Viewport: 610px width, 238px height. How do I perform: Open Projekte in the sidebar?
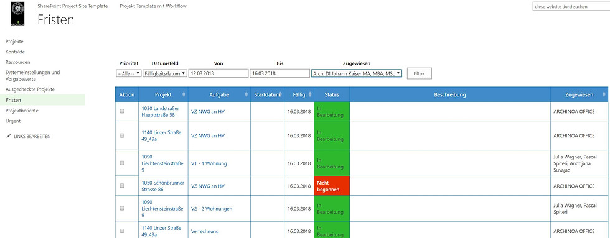pyautogui.click(x=15, y=42)
